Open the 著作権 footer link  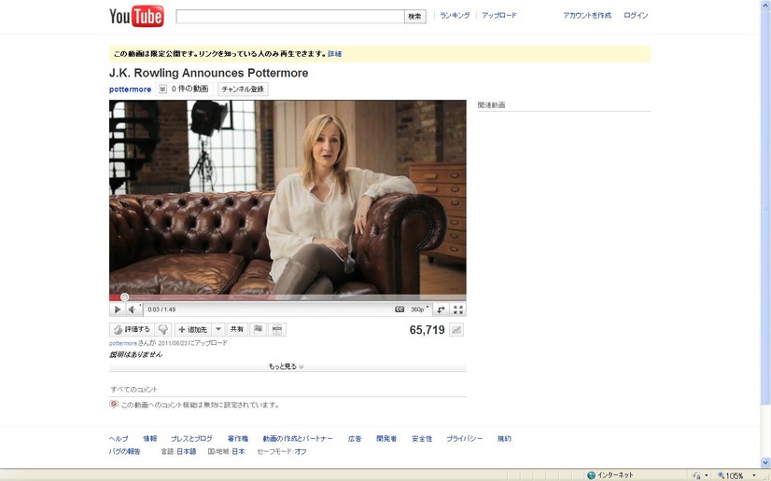click(238, 438)
